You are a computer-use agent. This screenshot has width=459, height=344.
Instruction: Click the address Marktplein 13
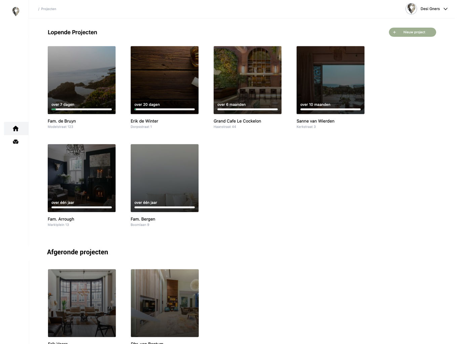[58, 225]
